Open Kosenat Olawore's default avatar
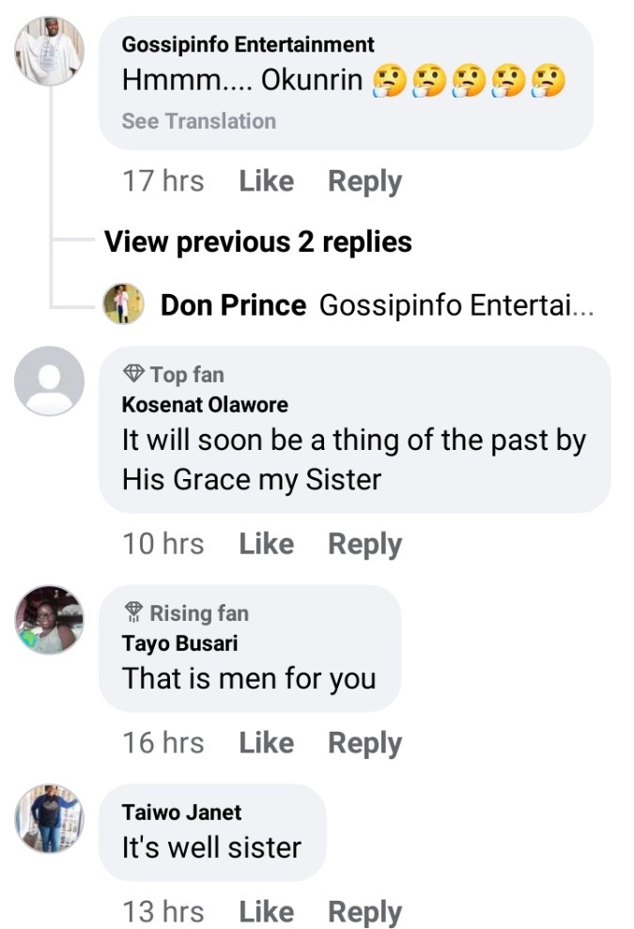 [50, 380]
